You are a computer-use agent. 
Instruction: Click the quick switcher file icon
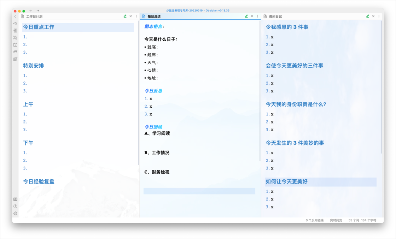(15, 31)
